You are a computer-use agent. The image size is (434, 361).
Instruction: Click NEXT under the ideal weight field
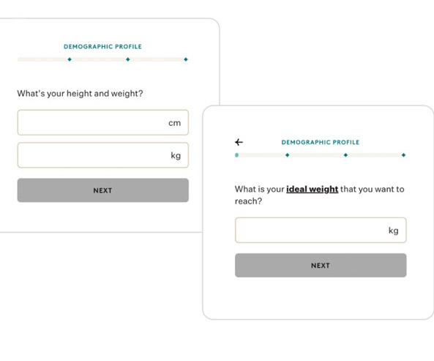coord(321,265)
